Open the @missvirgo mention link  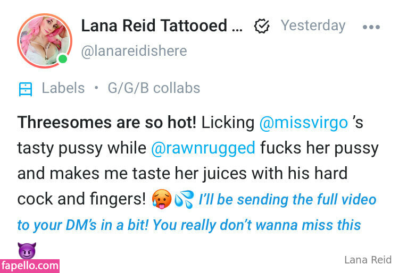tap(304, 123)
